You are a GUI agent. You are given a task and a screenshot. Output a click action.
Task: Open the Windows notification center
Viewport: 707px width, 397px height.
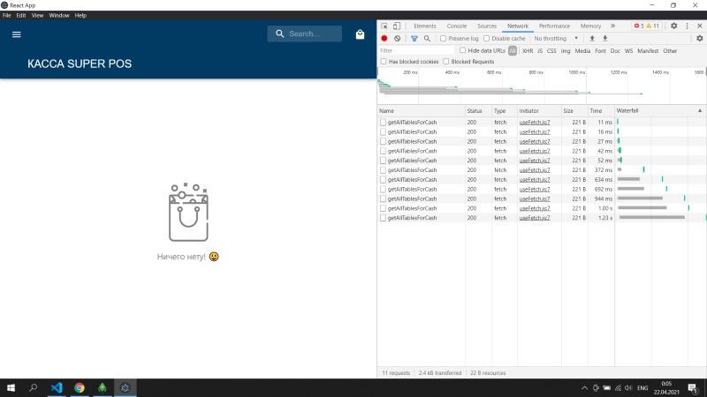point(693,388)
